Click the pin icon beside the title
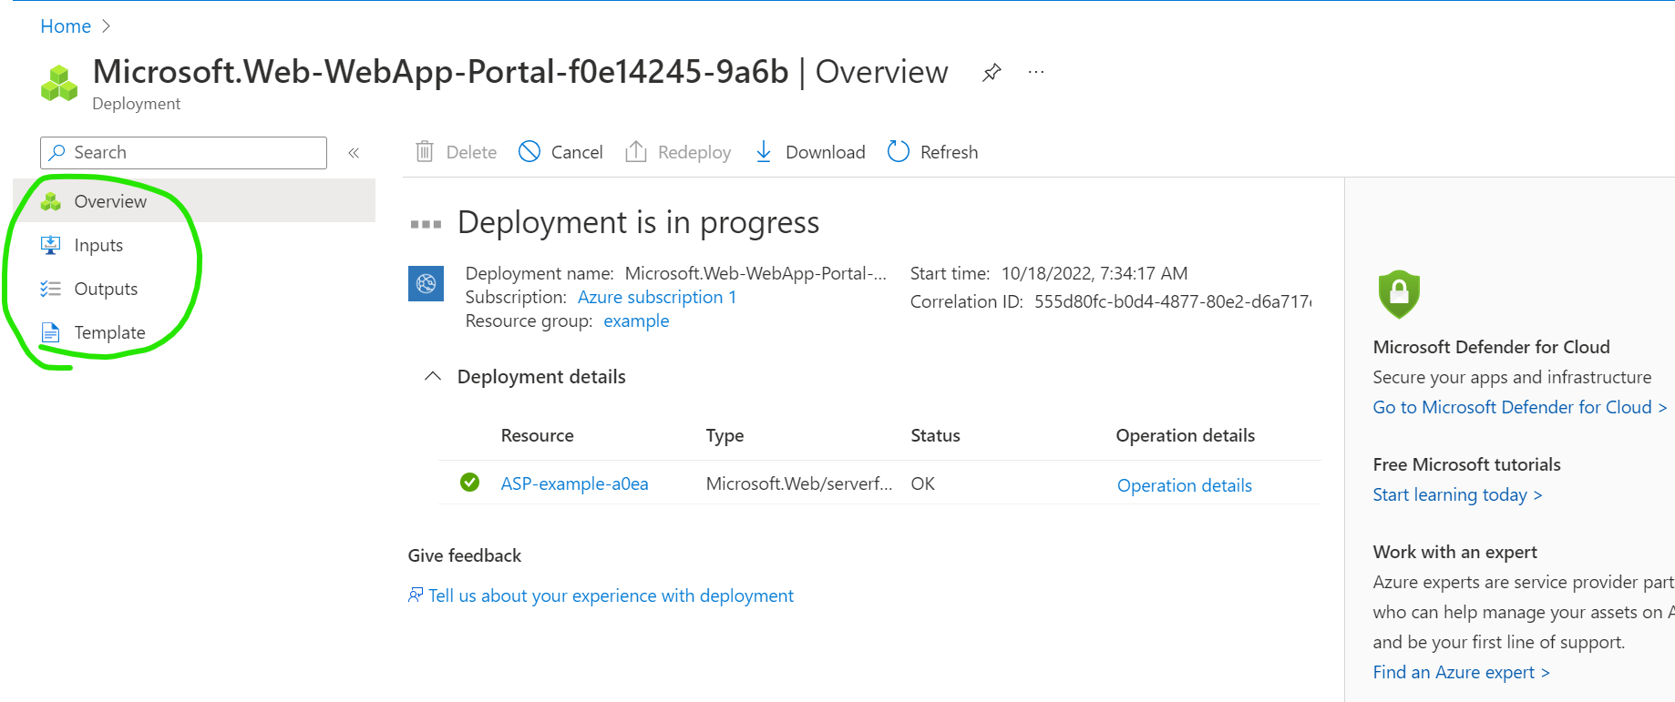This screenshot has height=702, width=1675. tap(992, 73)
